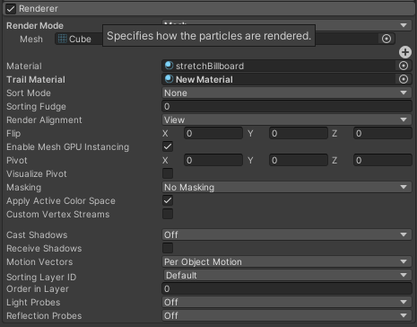
Task: Click the Flip Z value field
Action: pyautogui.click(x=383, y=133)
